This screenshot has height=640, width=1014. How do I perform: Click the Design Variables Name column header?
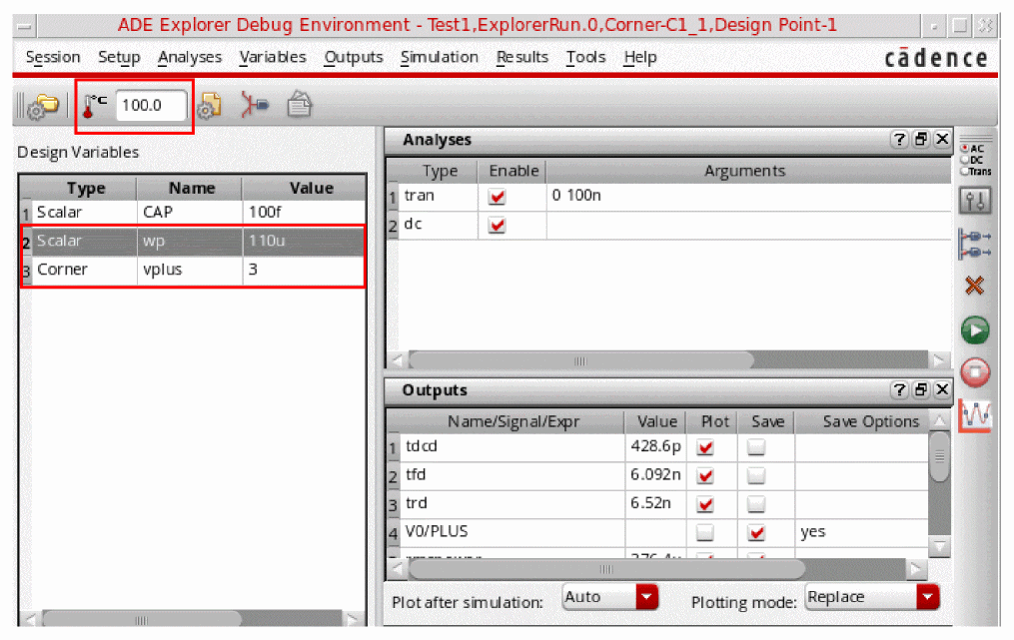point(190,188)
